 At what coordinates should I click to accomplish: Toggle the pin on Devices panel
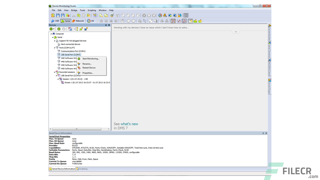coord(106,25)
